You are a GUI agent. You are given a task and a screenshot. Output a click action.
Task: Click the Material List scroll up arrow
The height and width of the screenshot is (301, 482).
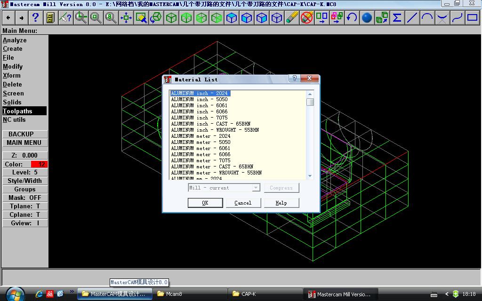pos(310,94)
